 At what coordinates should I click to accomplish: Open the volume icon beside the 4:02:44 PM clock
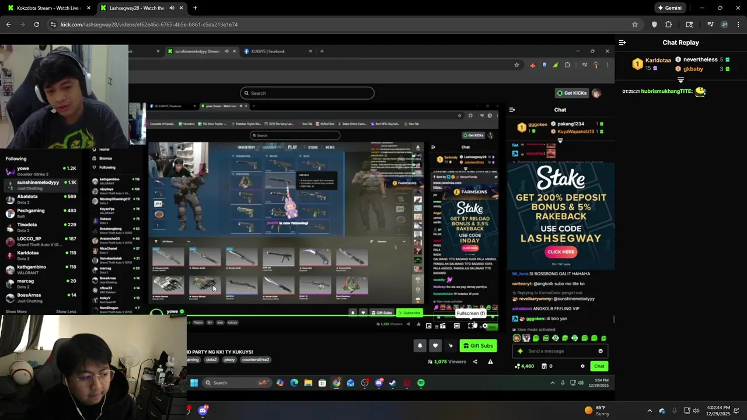pos(695,411)
